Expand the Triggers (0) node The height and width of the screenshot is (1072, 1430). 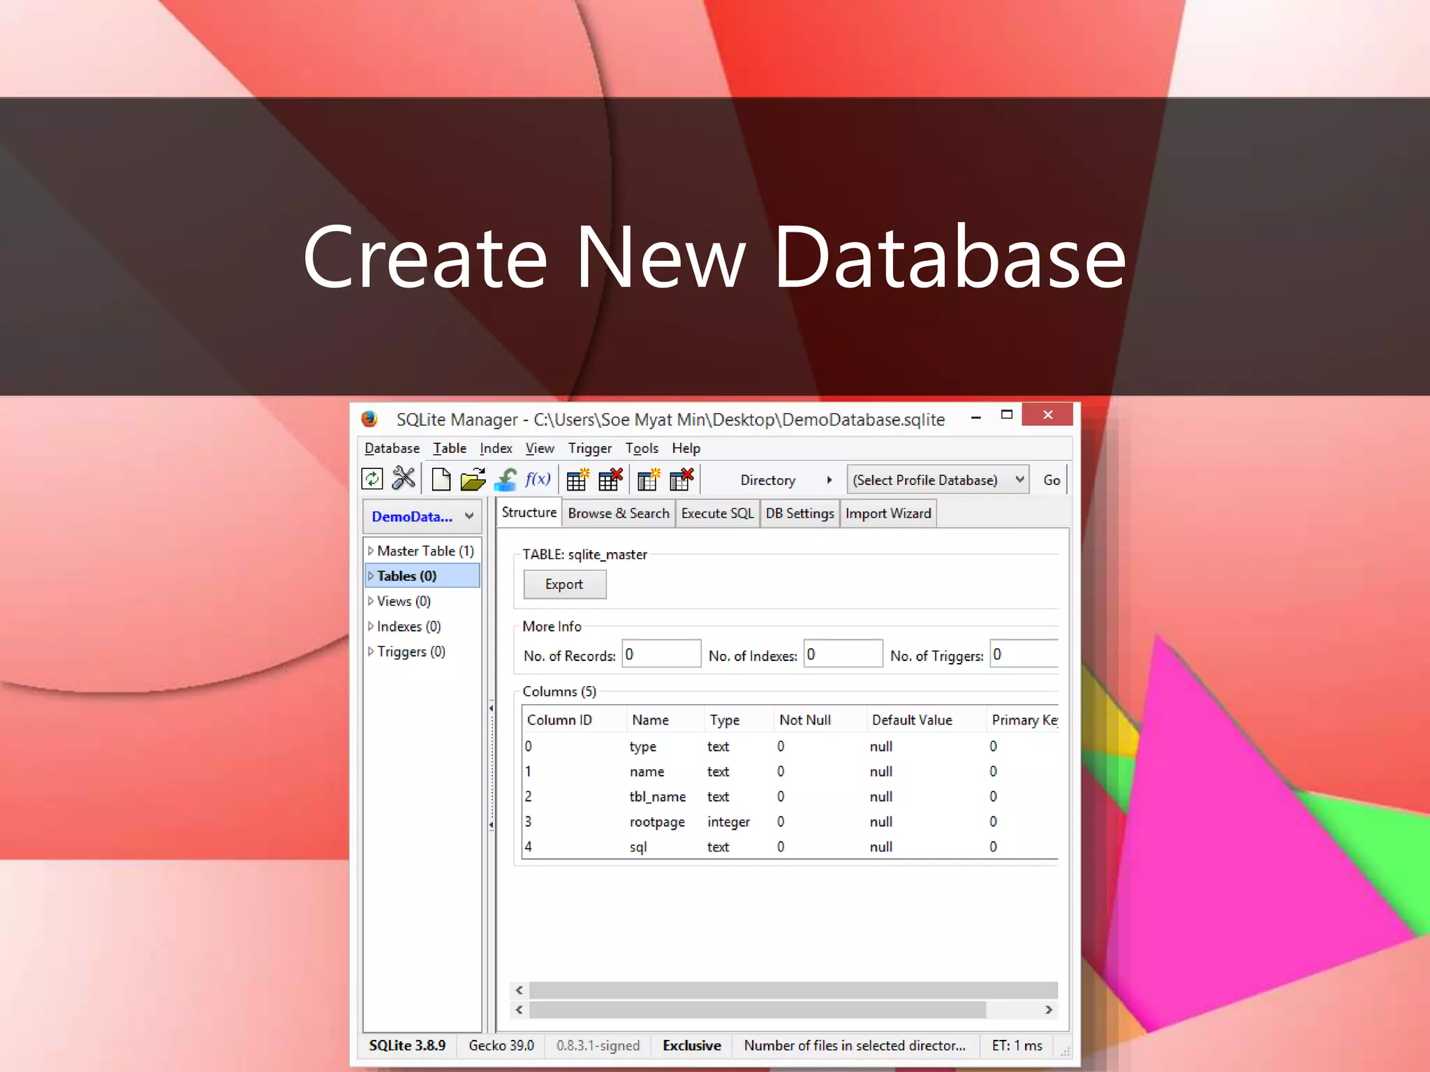(371, 651)
